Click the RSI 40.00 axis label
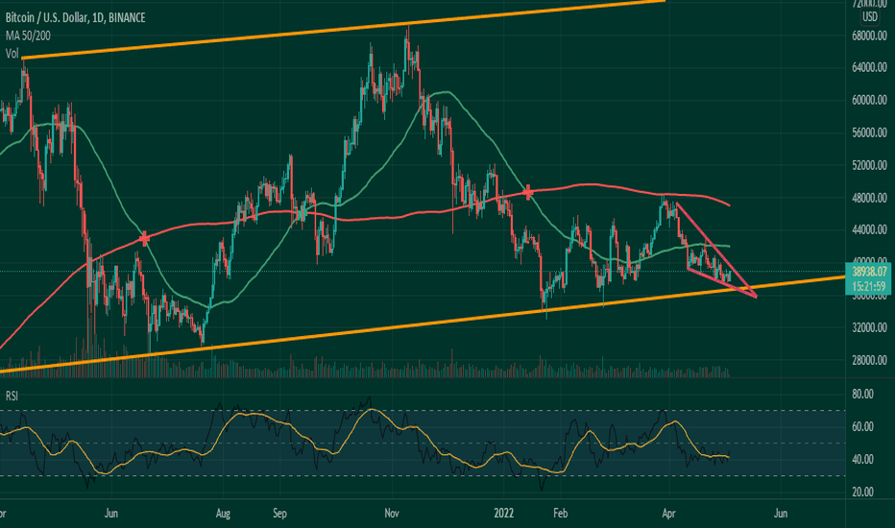Viewport: 895px width, 528px height. point(862,459)
